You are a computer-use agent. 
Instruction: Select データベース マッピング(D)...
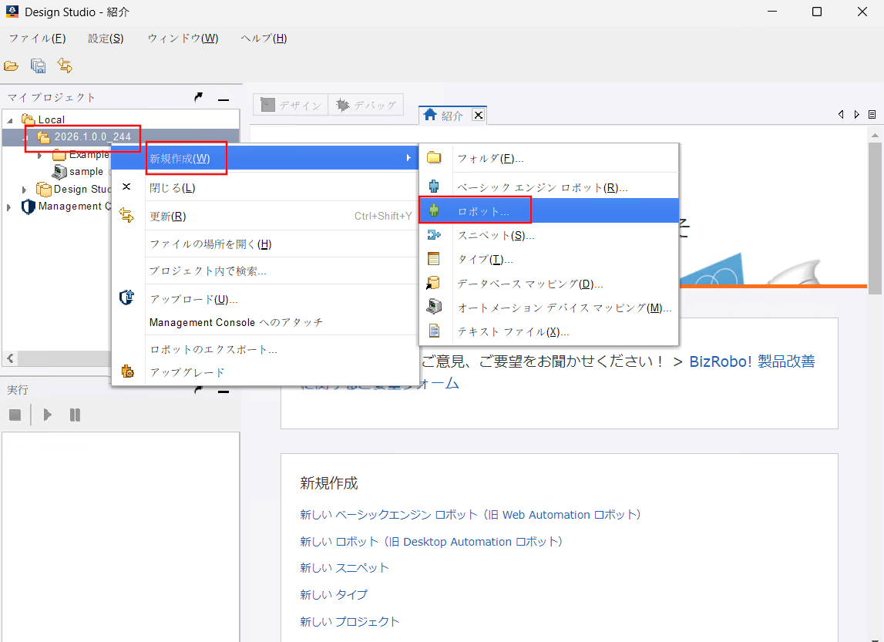click(x=549, y=284)
